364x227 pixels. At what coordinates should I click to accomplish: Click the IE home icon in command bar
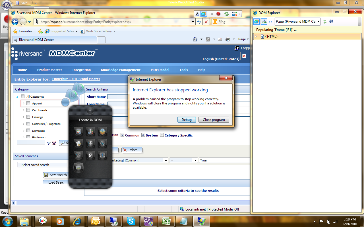click(195, 39)
